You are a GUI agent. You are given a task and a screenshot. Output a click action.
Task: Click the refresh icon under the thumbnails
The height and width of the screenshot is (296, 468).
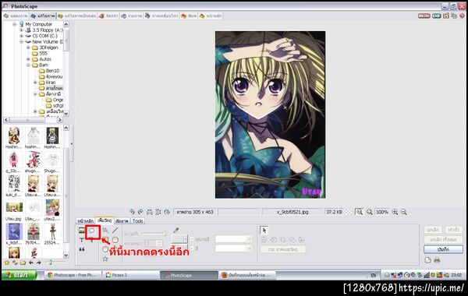click(x=15, y=263)
